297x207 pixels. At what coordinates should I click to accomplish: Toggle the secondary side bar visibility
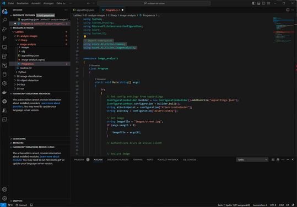[263, 3]
